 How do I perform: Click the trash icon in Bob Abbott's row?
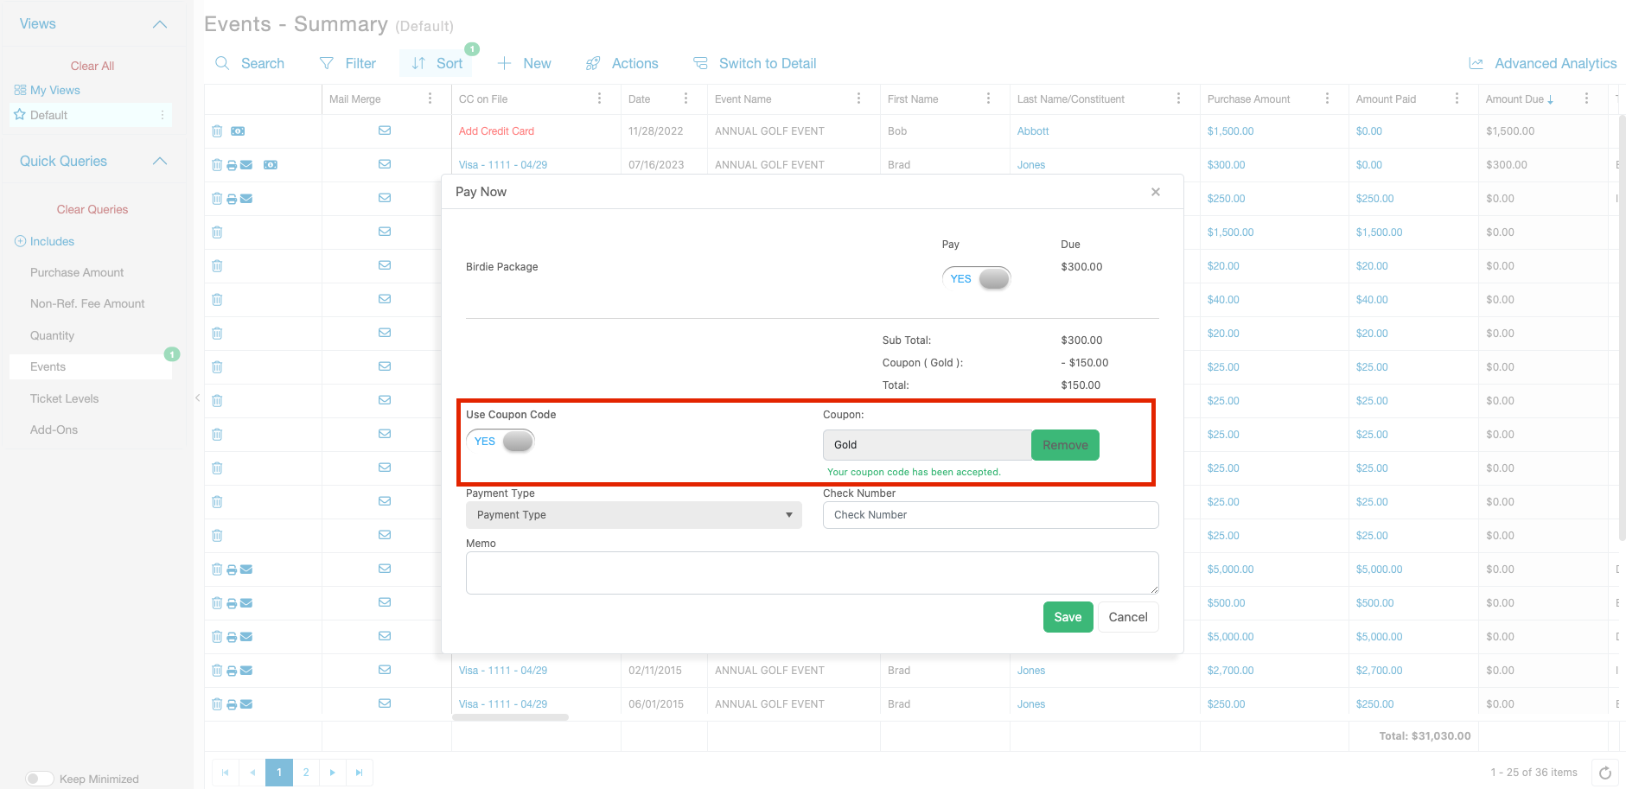[217, 131]
